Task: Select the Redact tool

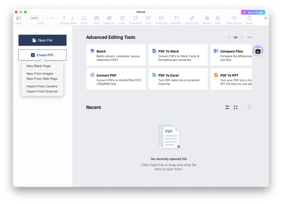Action: tap(207, 18)
